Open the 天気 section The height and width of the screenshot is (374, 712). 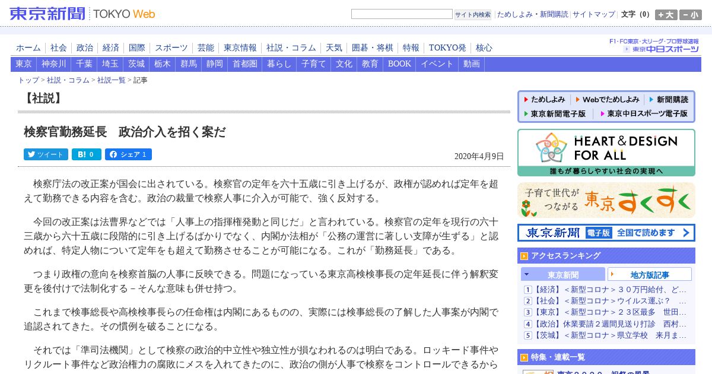334,48
